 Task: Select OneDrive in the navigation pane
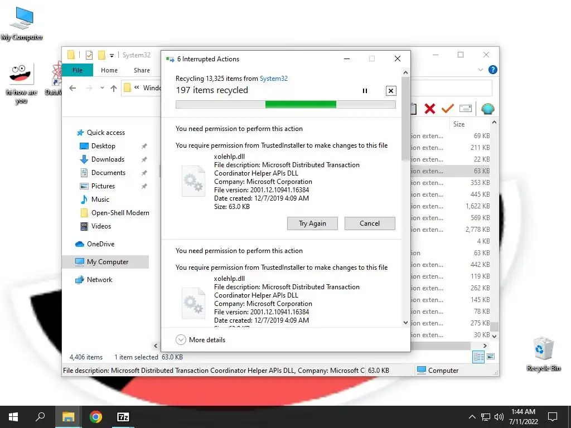100,244
